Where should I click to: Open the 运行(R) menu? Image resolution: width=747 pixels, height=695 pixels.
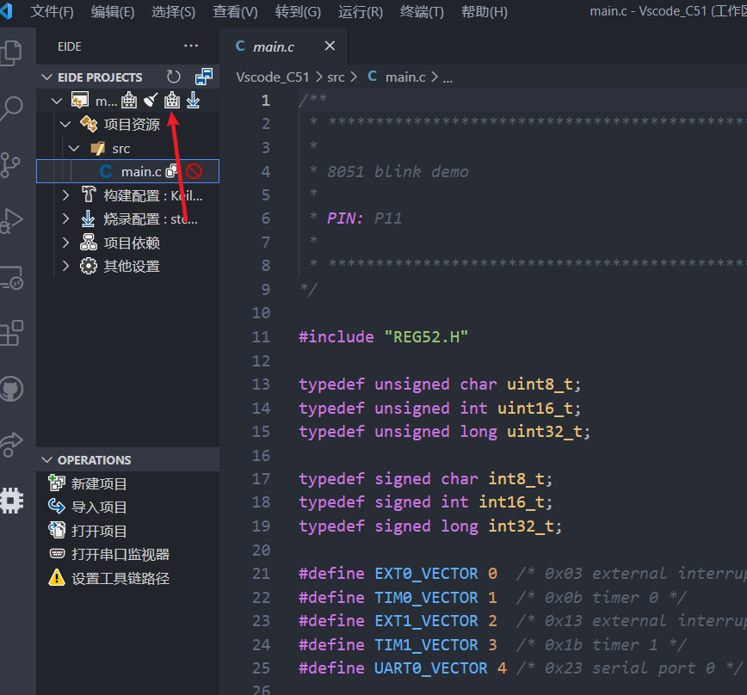pos(360,11)
